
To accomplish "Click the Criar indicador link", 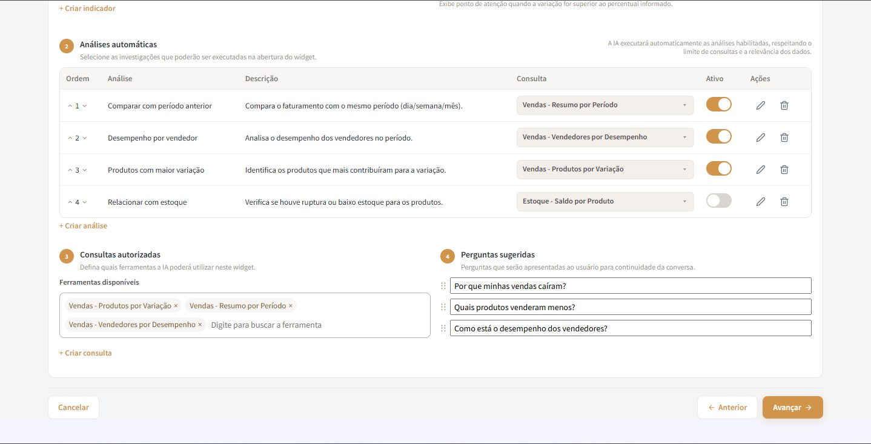I will point(87,8).
